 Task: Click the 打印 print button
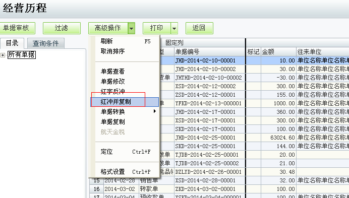pyautogui.click(x=157, y=28)
